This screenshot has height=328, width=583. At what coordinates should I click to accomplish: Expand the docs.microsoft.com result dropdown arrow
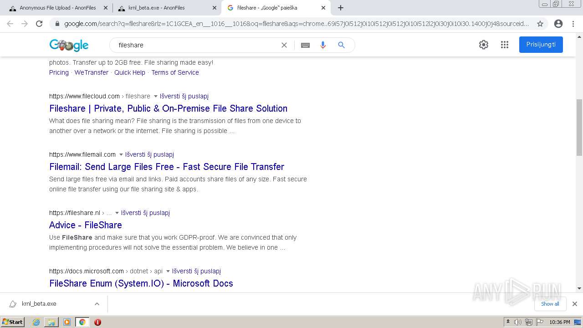coord(168,272)
